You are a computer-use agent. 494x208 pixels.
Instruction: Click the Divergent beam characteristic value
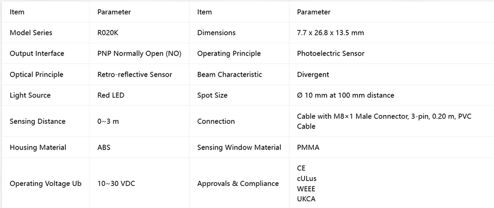(x=313, y=74)
